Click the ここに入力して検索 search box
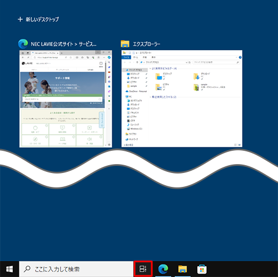Screen dimensions: 278x277 pos(76,269)
